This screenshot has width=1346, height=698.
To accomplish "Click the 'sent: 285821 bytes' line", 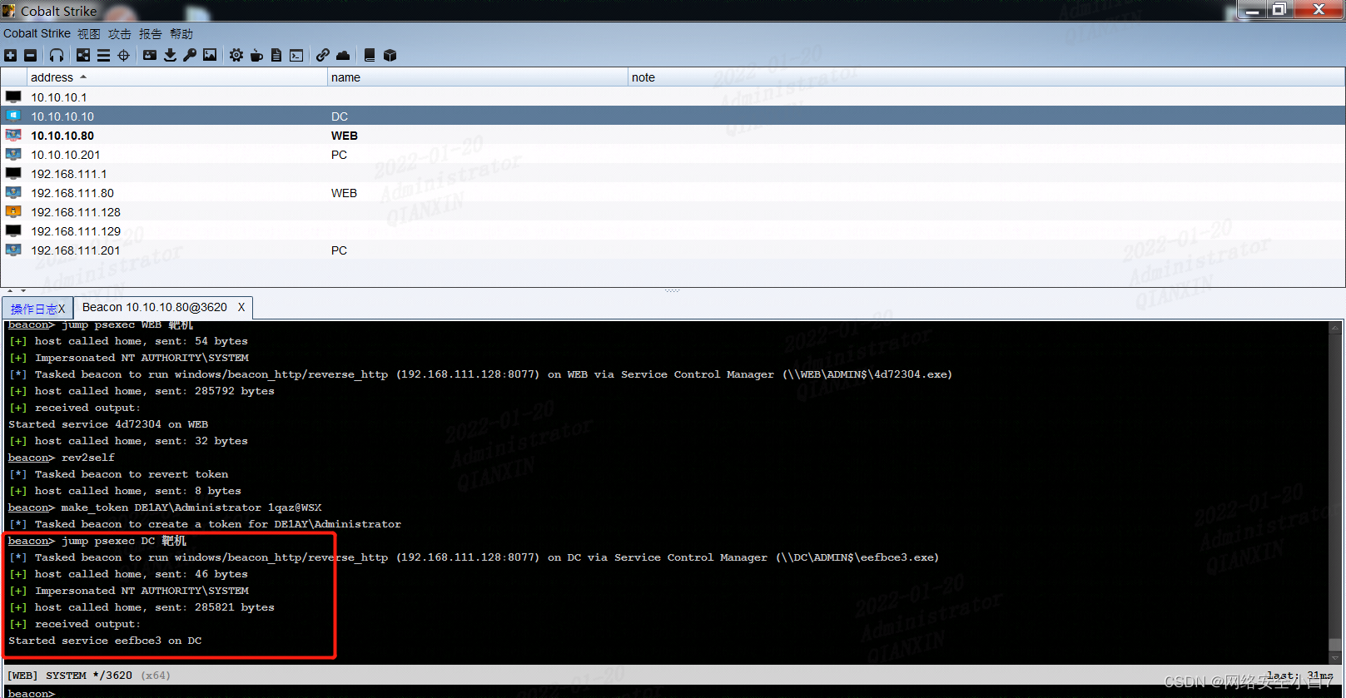I will (x=142, y=607).
